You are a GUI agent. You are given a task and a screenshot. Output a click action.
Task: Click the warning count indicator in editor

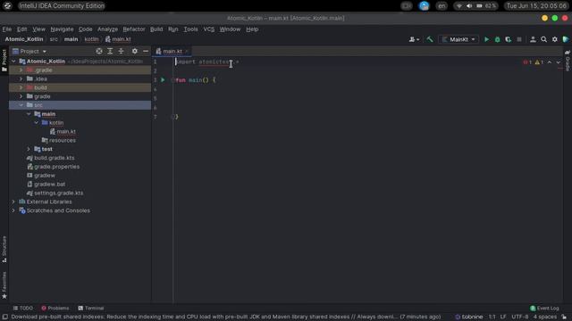(539, 62)
